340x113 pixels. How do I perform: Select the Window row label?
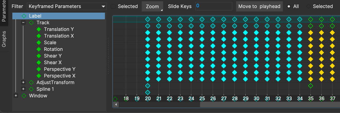point(38,96)
